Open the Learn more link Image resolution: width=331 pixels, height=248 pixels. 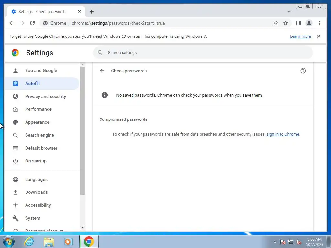point(300,36)
